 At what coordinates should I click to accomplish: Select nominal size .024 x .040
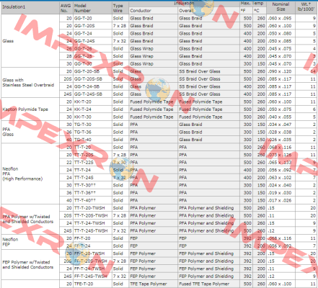point(280,185)
